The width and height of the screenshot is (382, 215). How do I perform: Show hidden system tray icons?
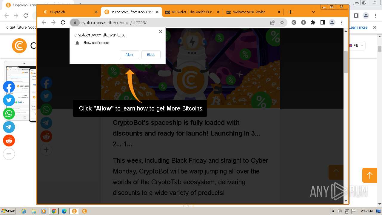point(333,211)
